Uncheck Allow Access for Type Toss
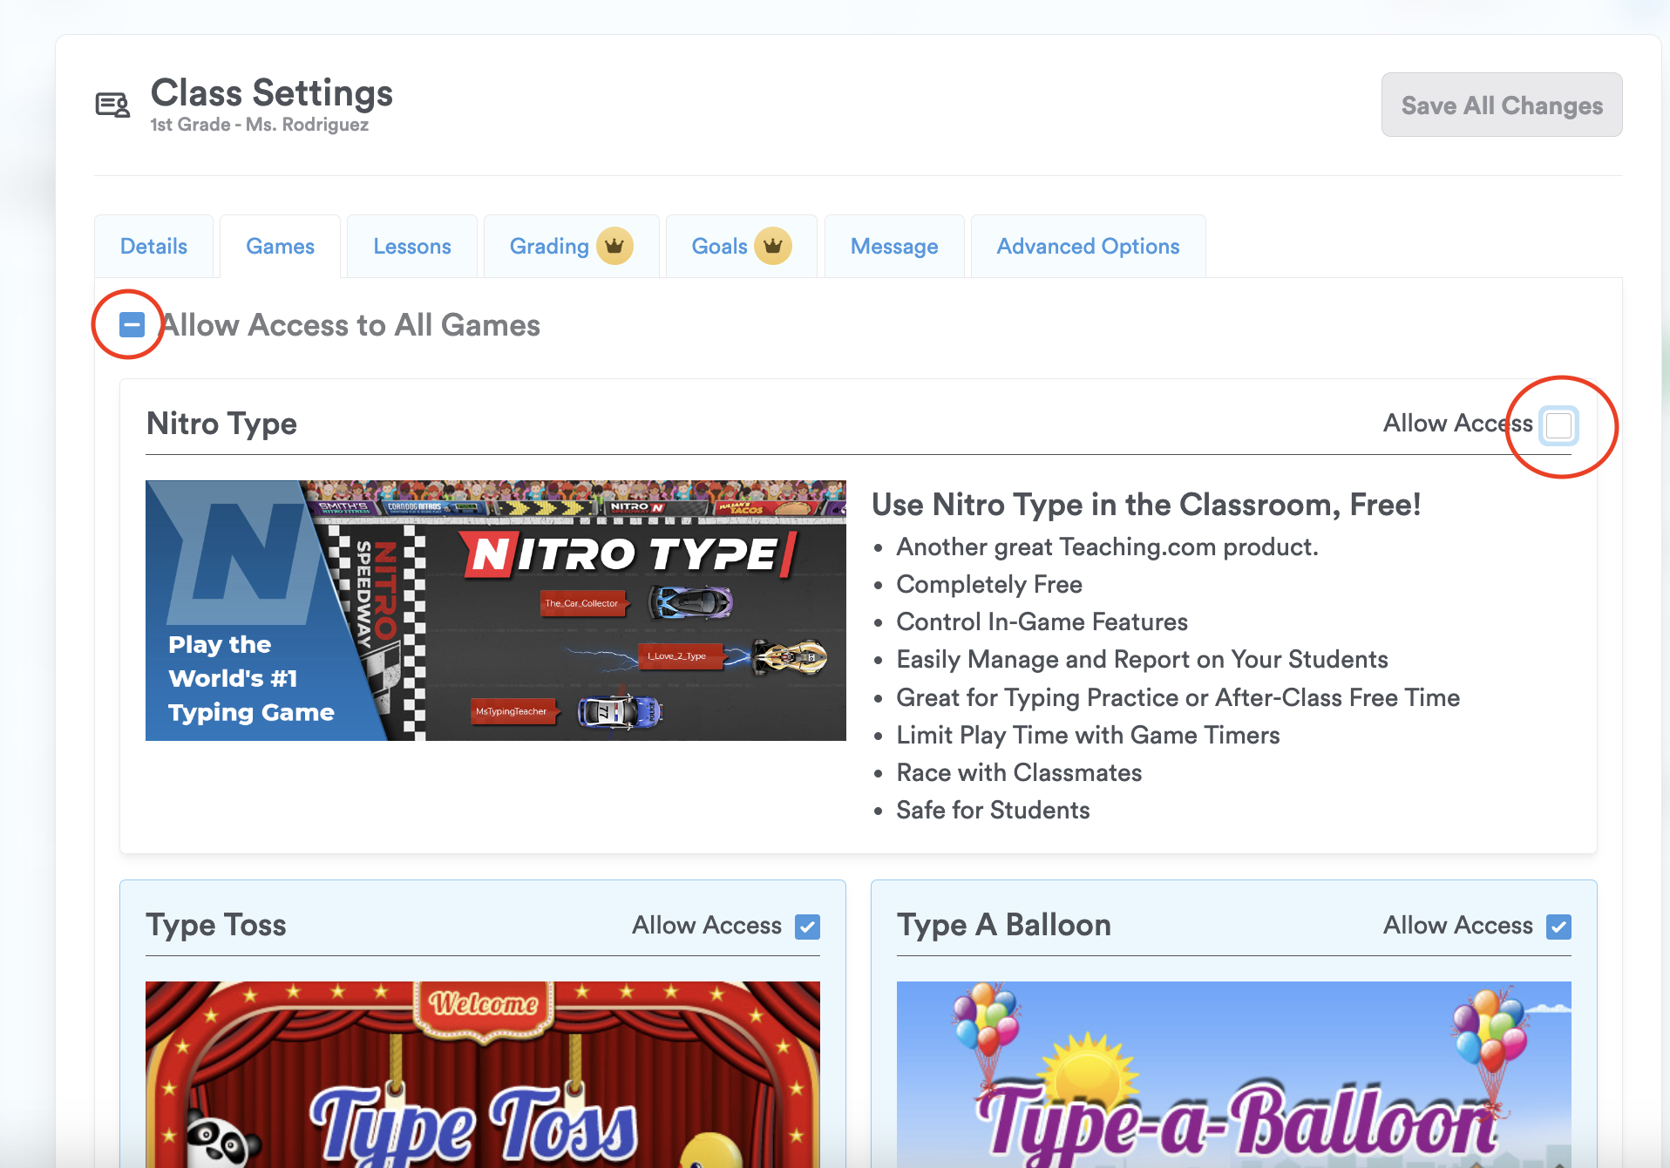Screen dimensions: 1670x1168 click(x=808, y=927)
